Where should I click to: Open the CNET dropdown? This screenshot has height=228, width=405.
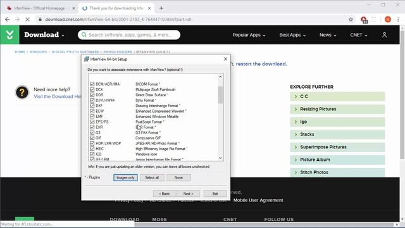tap(359, 35)
